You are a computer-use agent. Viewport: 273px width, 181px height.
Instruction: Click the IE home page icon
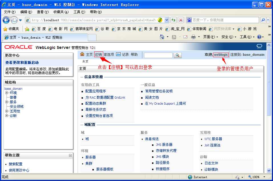click(162, 37)
